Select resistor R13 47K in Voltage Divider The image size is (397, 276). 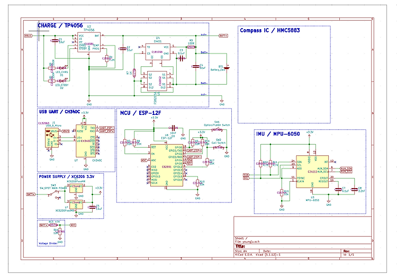tap(53, 225)
